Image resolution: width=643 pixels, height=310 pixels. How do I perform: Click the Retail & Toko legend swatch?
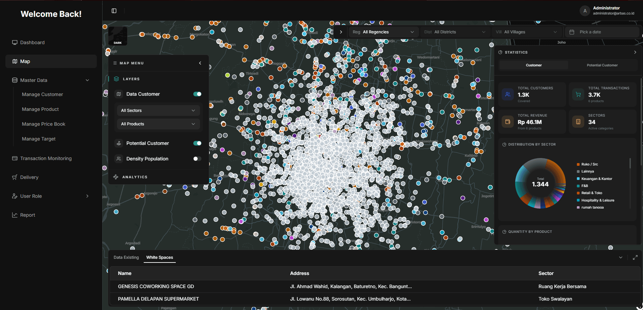tap(578, 193)
